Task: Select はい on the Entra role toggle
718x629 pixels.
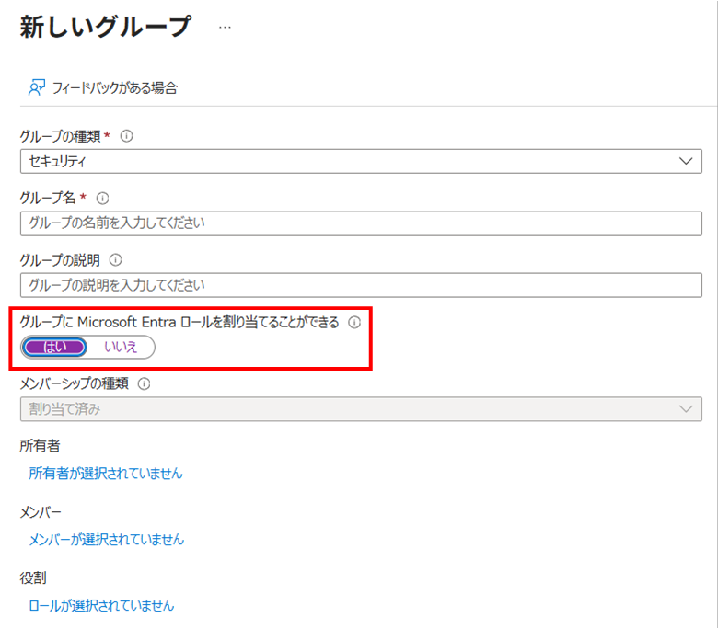Action: (54, 347)
